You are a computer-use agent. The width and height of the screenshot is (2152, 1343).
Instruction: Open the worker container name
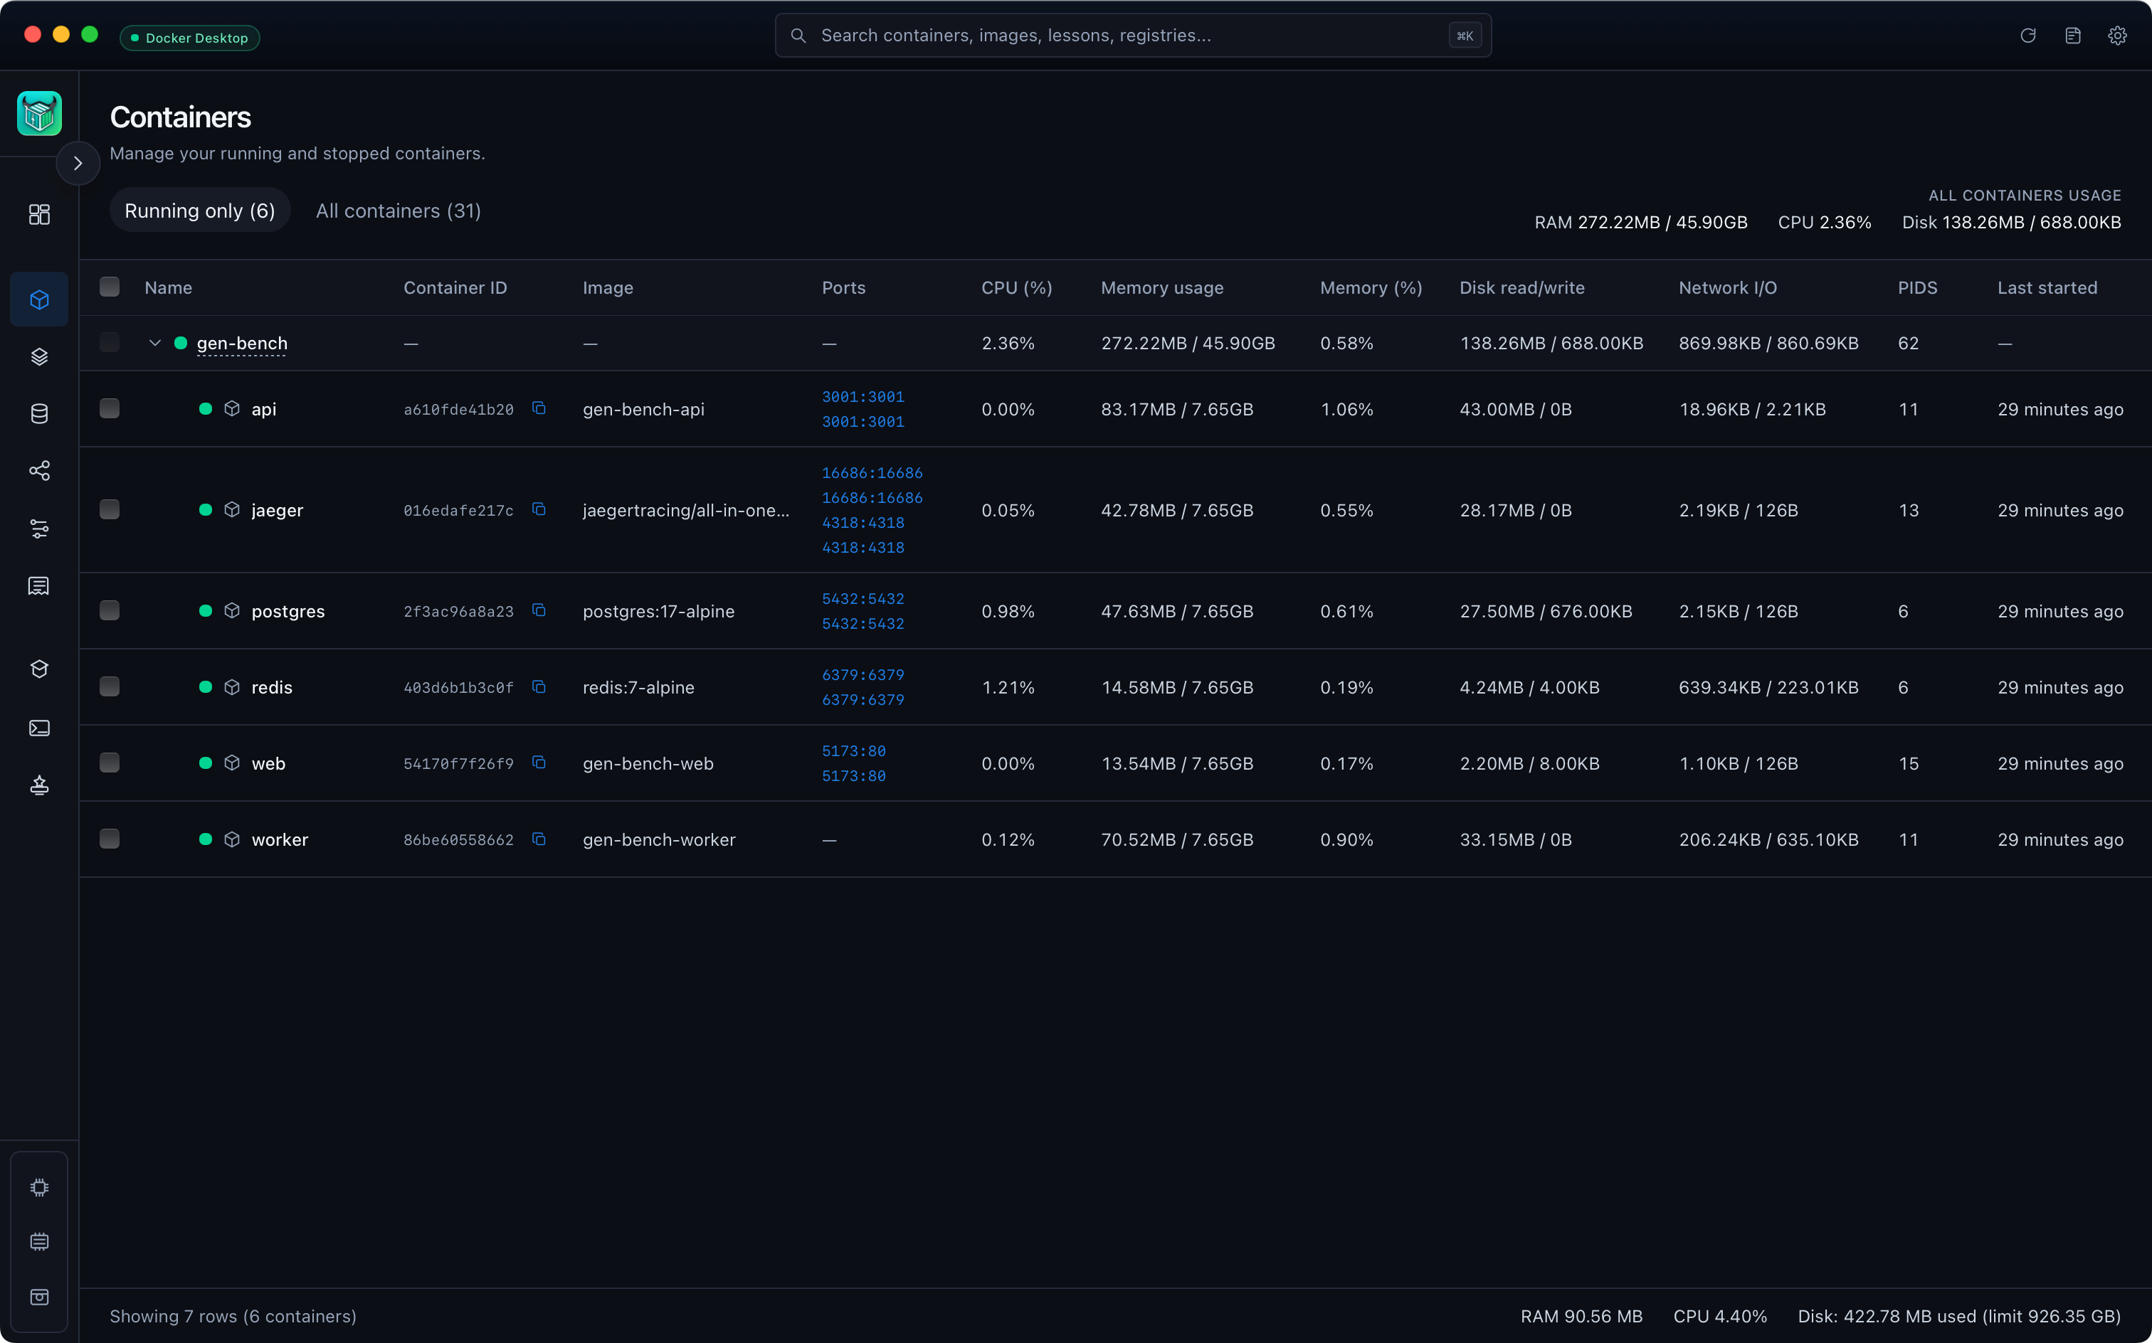click(x=280, y=839)
